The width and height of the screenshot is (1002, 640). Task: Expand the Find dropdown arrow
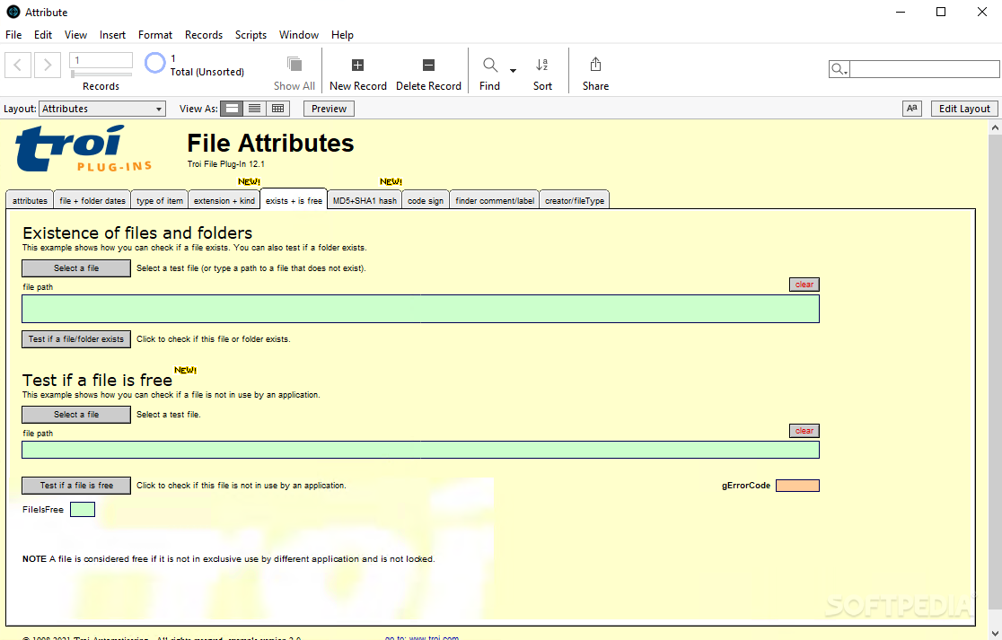coord(513,70)
